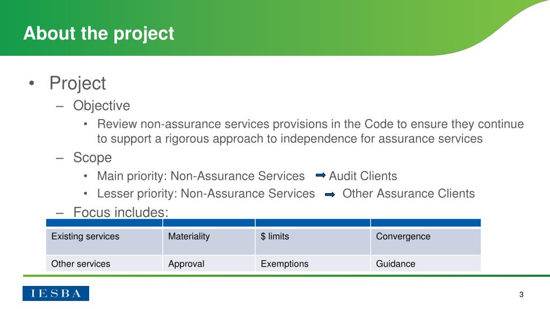Click the Review non-assurance services objective text

310,131
